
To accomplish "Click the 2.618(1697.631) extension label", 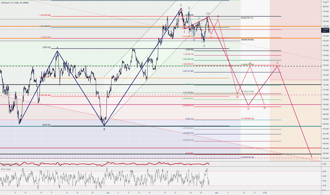I will tap(188, 105).
